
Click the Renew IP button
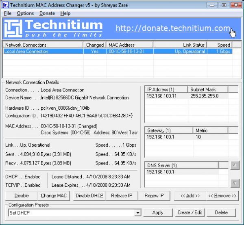(x=154, y=196)
